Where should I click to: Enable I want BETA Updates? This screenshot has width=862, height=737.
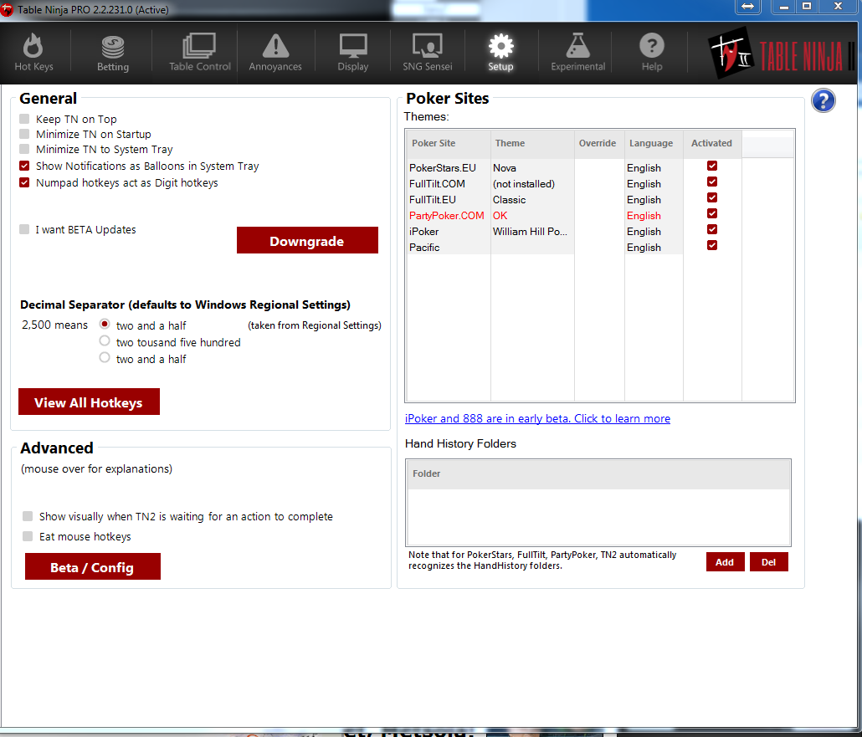pos(24,228)
